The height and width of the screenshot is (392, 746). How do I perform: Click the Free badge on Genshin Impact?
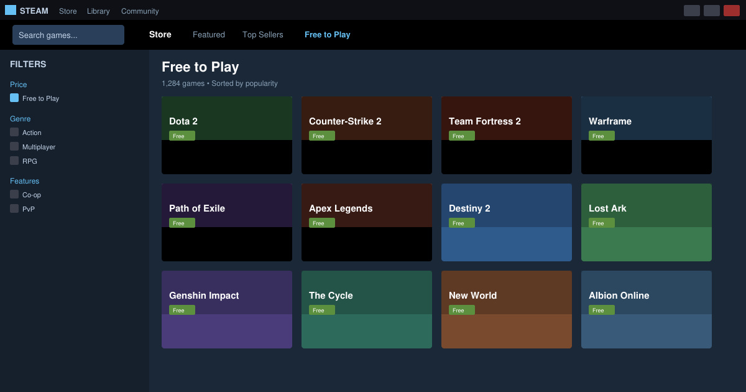pos(182,310)
